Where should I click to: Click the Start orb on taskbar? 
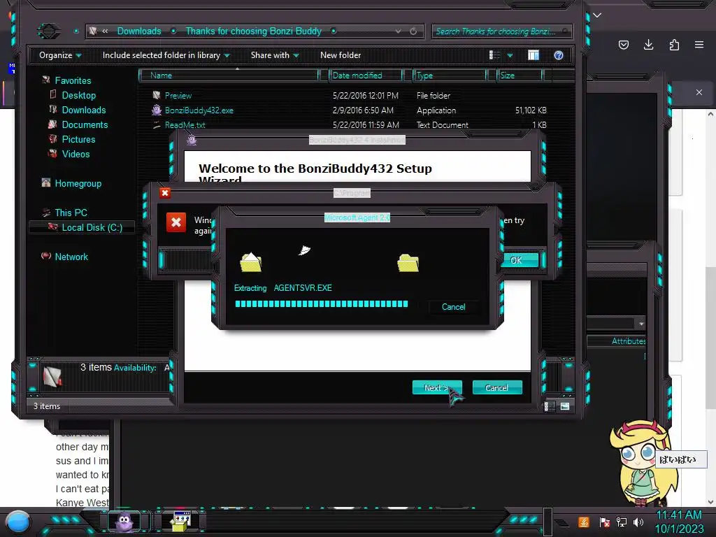click(x=18, y=522)
